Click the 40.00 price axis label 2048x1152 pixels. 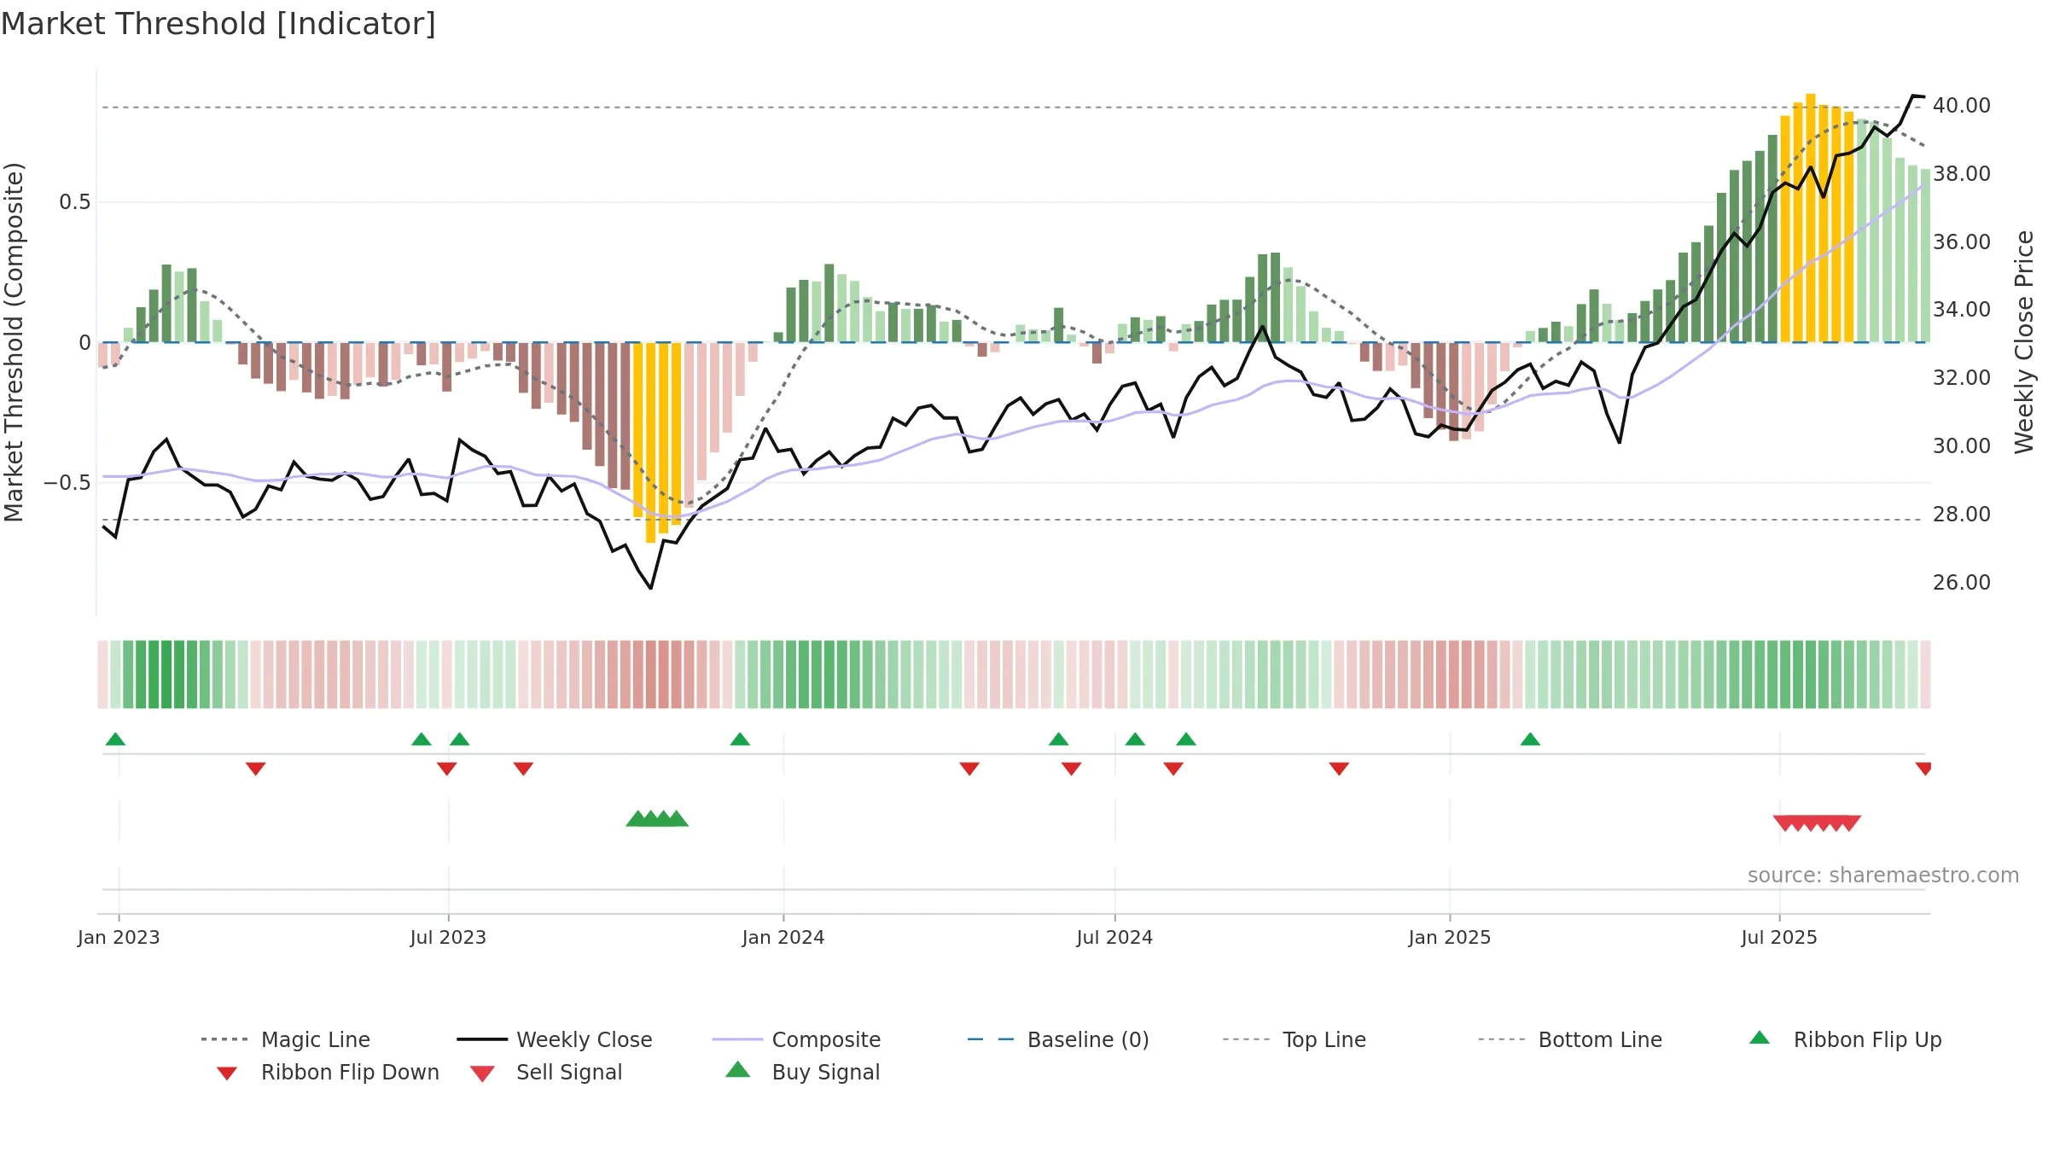pyautogui.click(x=1961, y=105)
